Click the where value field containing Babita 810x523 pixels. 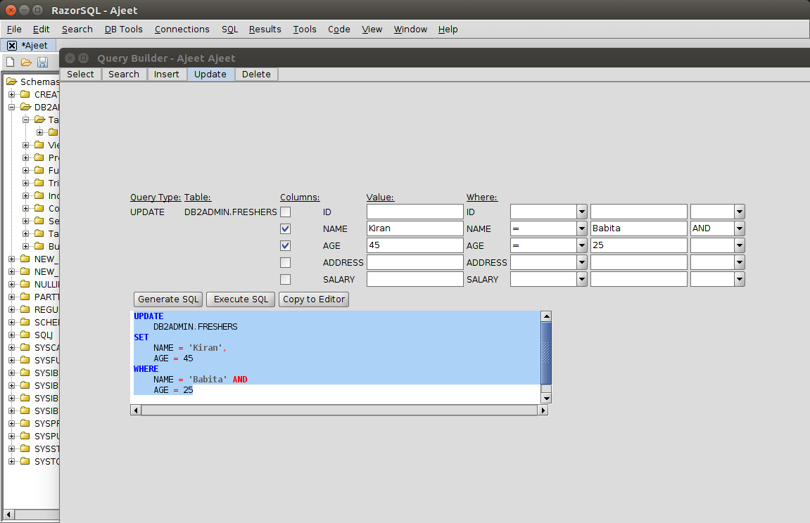[639, 228]
